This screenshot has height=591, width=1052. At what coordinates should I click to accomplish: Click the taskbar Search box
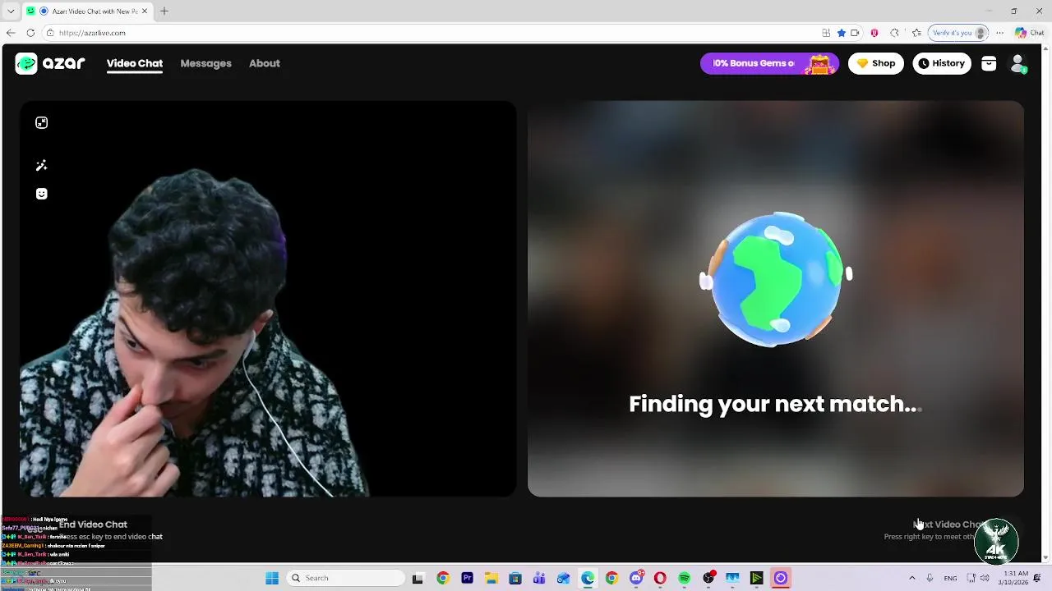(346, 578)
